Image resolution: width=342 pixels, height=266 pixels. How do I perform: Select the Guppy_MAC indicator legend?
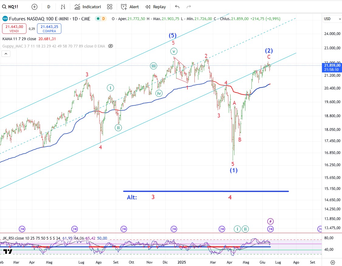pos(54,46)
